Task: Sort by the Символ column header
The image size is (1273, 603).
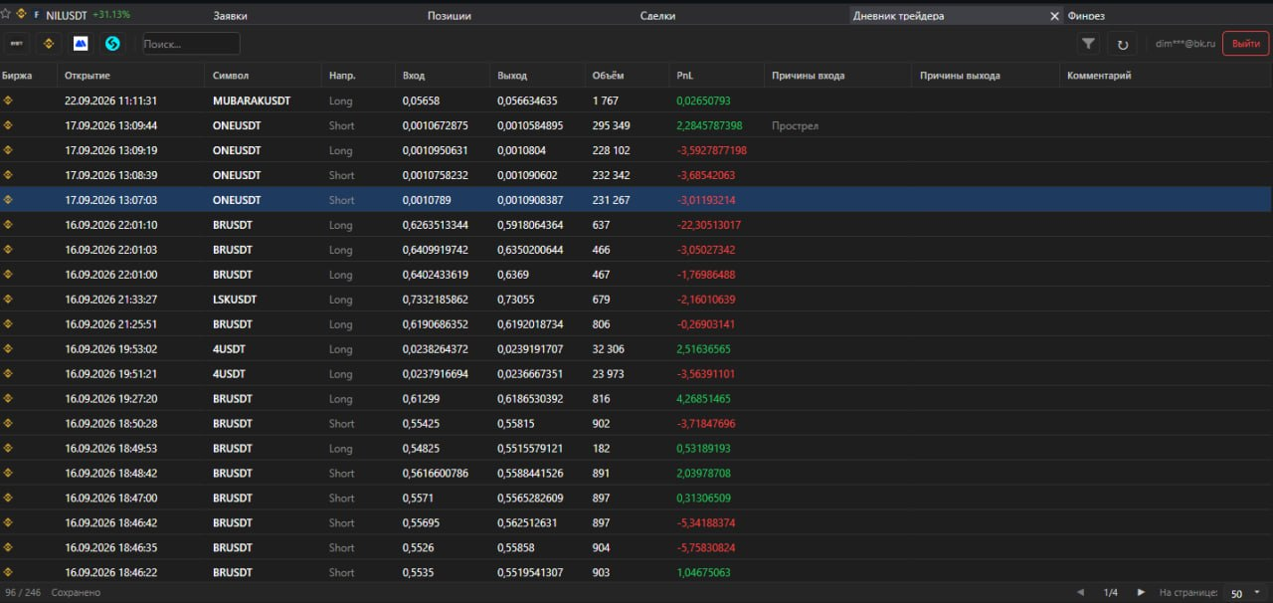Action: coord(231,76)
